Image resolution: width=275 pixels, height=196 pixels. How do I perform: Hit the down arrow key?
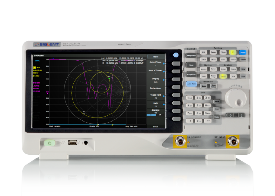point(231,115)
